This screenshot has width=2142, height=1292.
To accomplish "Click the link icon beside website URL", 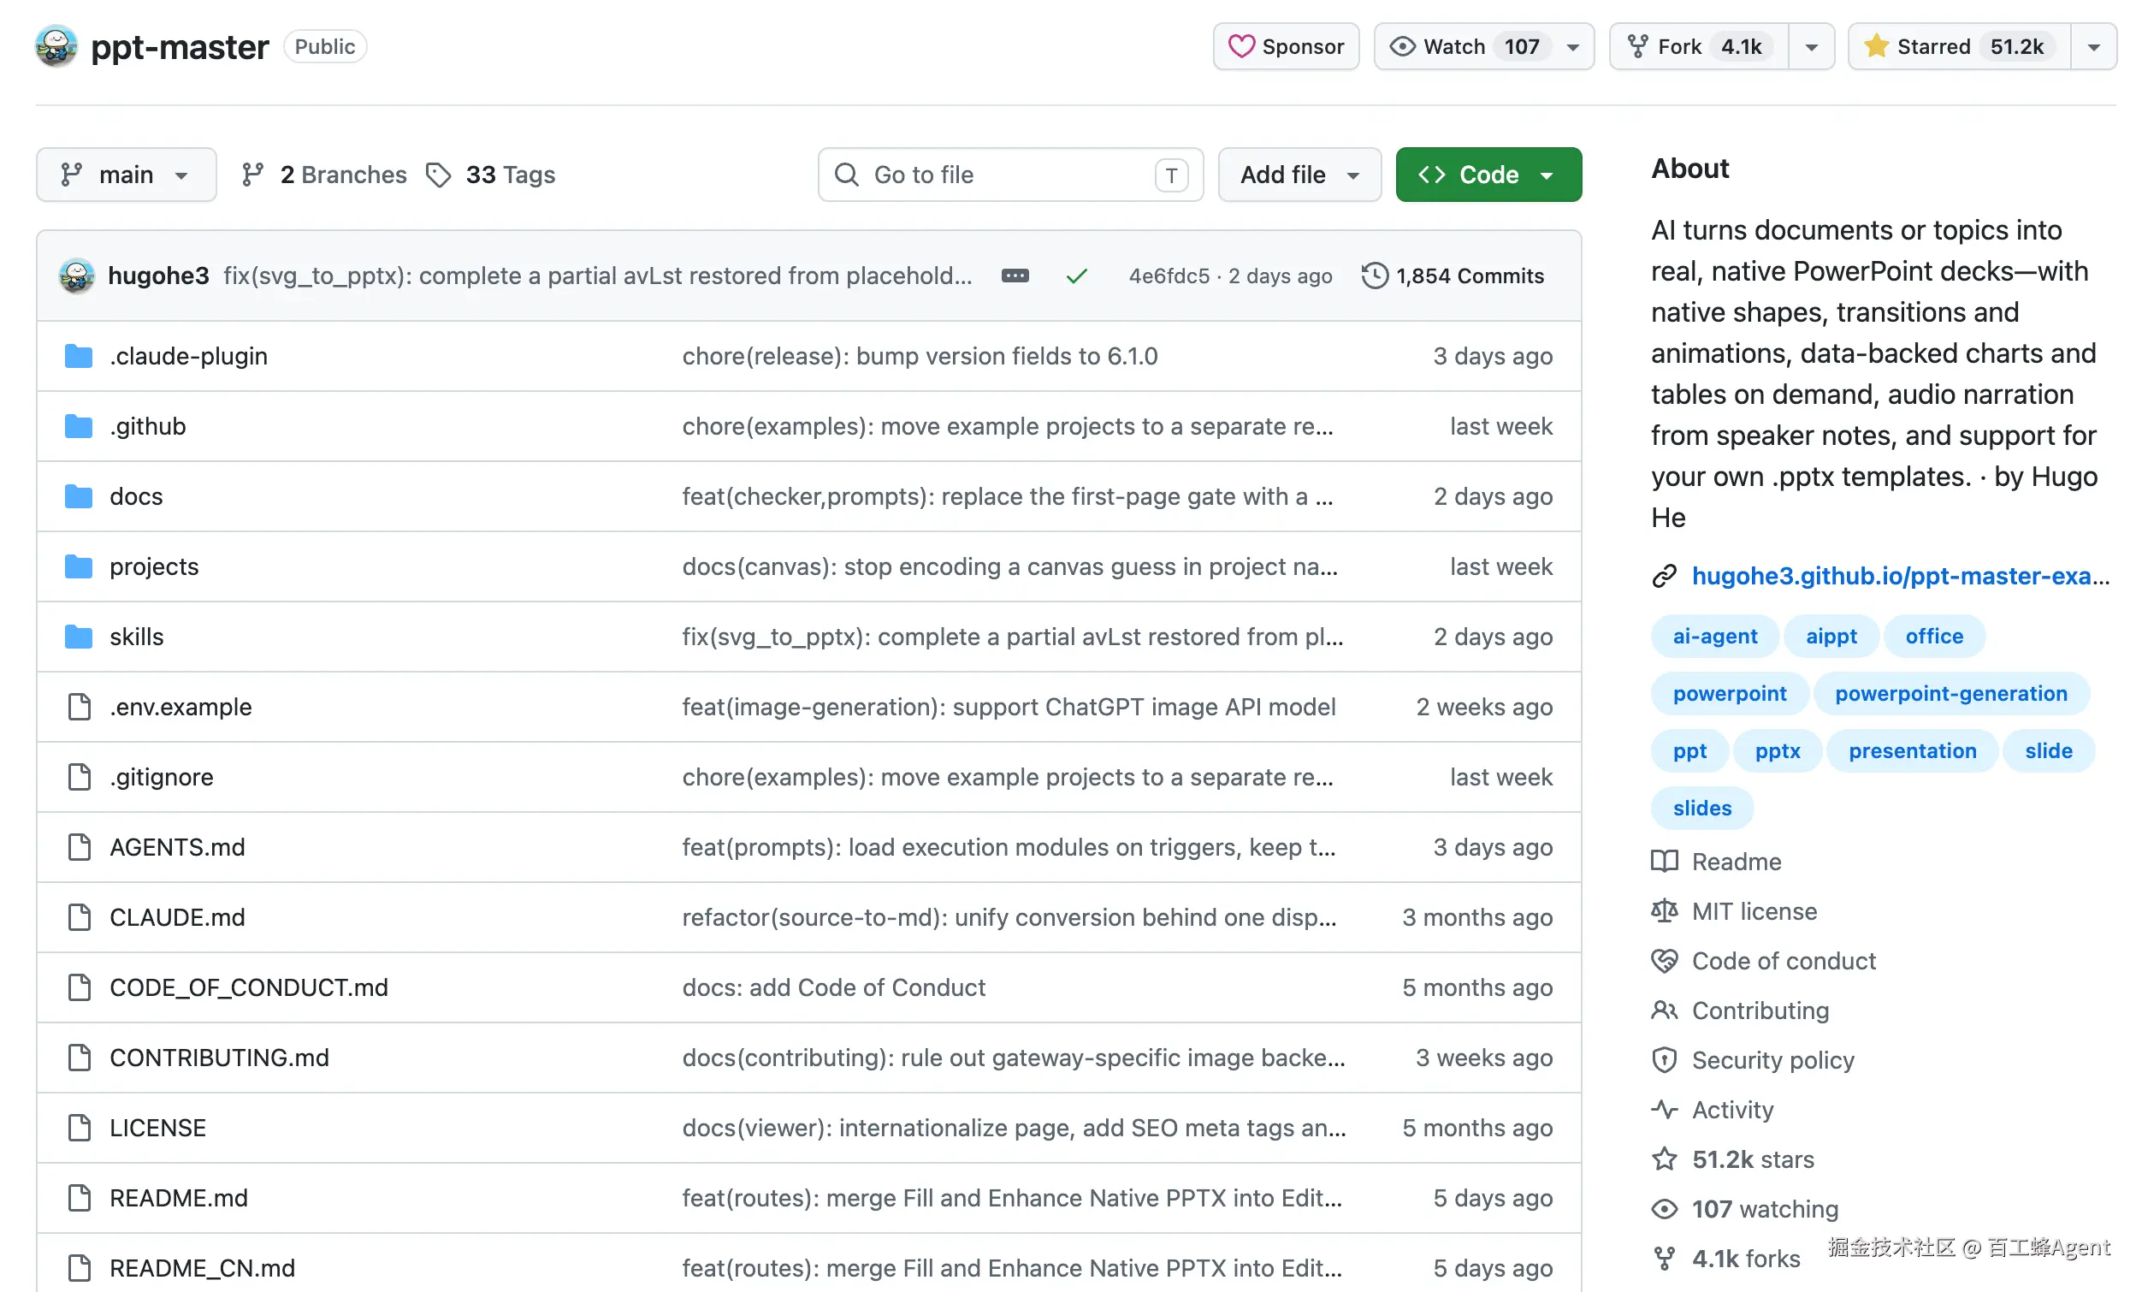I will [1664, 577].
